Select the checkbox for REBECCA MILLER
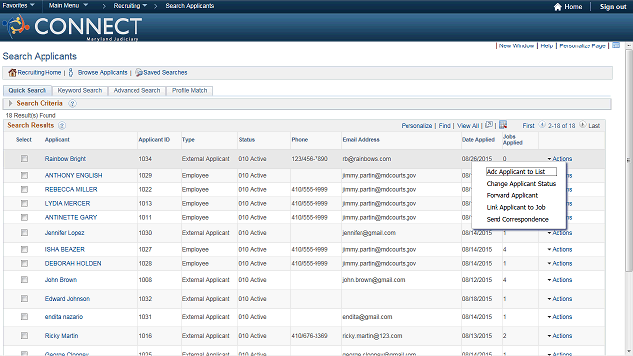 click(x=24, y=189)
